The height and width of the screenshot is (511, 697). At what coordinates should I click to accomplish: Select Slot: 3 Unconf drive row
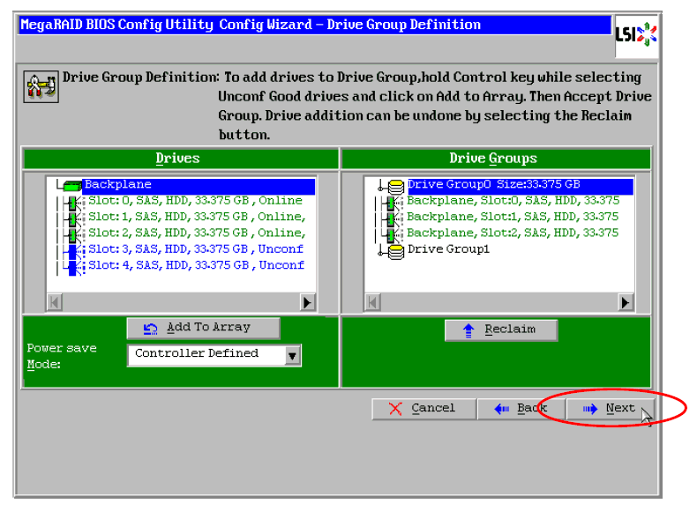(x=196, y=249)
